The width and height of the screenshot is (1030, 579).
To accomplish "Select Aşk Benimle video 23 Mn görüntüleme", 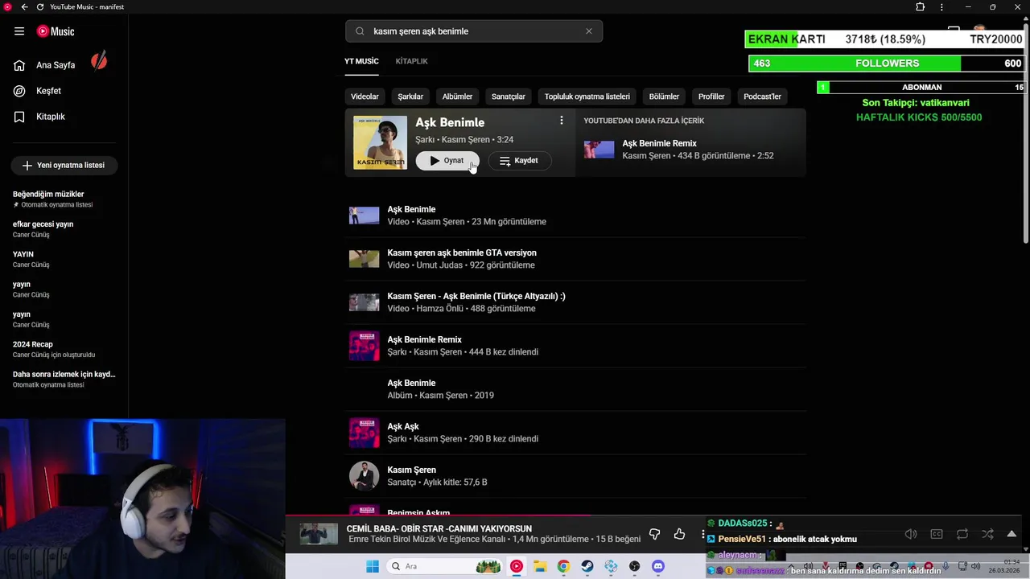I will point(575,216).
